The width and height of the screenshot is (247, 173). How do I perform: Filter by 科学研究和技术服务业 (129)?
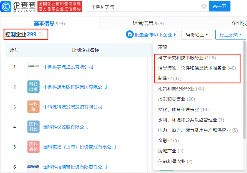tap(187, 57)
